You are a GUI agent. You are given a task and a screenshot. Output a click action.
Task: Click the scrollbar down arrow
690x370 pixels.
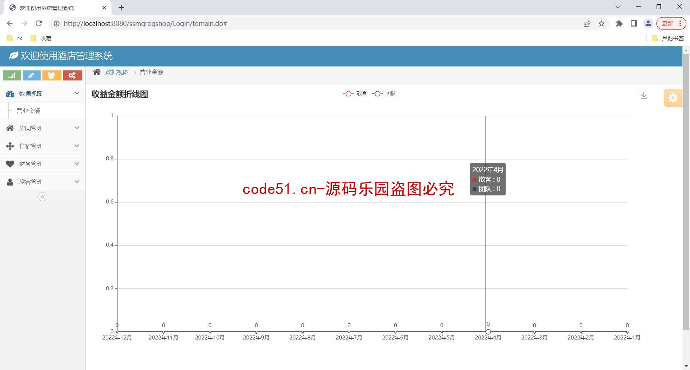tap(686, 366)
